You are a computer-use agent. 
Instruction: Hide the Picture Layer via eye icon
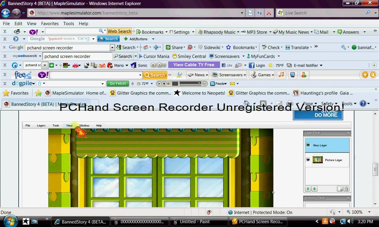[x=308, y=160]
